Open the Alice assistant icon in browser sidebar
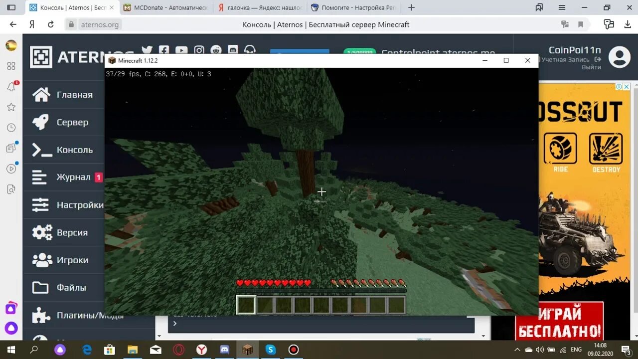This screenshot has width=638, height=359. (11, 328)
